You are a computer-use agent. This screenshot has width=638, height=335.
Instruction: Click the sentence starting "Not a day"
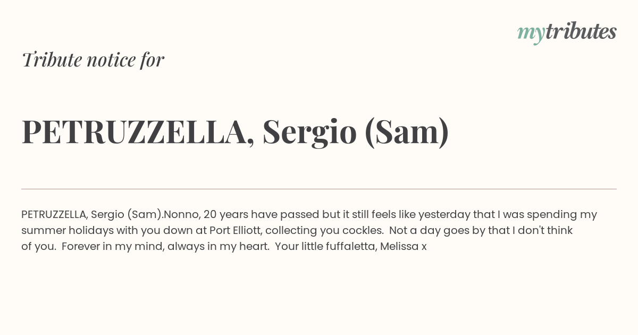coord(297,238)
